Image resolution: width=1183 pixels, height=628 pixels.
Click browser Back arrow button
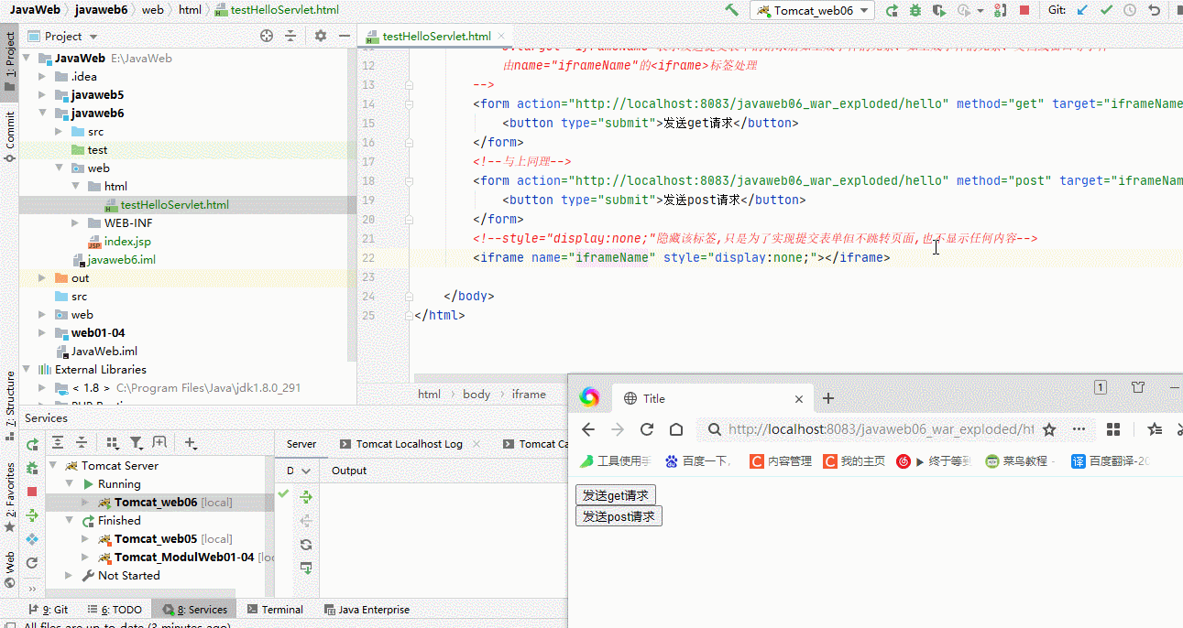588,429
